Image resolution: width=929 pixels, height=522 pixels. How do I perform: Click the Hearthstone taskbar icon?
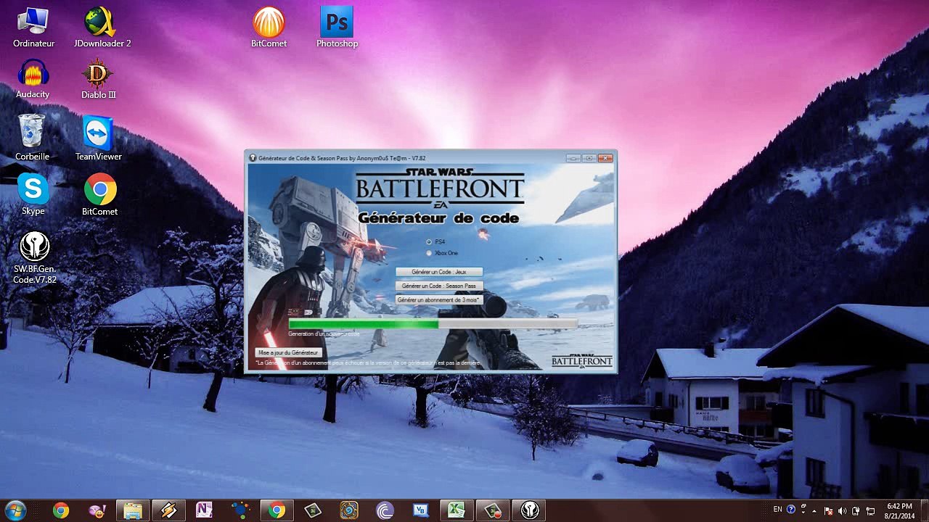tap(348, 510)
